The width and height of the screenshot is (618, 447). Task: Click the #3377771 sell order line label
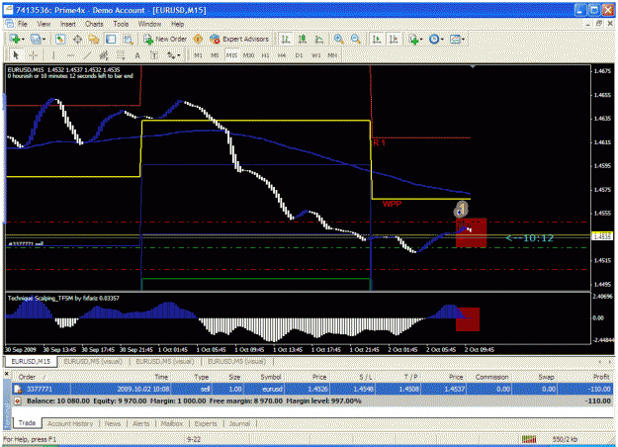(26, 244)
